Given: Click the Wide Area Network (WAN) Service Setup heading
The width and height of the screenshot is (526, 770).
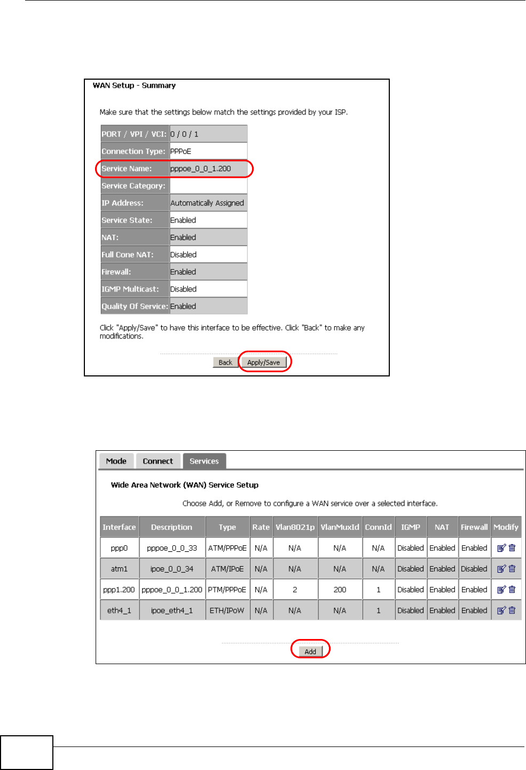Looking at the screenshot, I should tap(185, 485).
